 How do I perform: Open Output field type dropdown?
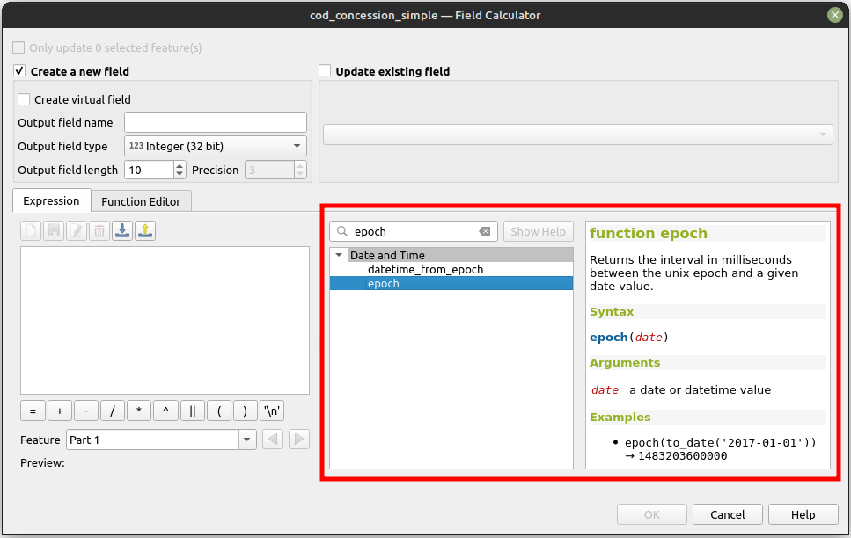[x=216, y=147]
